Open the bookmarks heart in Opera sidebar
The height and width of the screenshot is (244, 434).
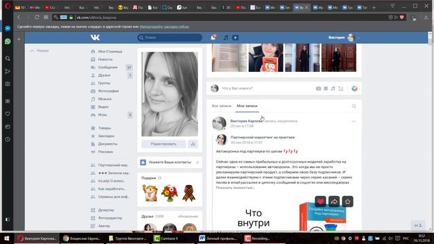(x=7, y=114)
